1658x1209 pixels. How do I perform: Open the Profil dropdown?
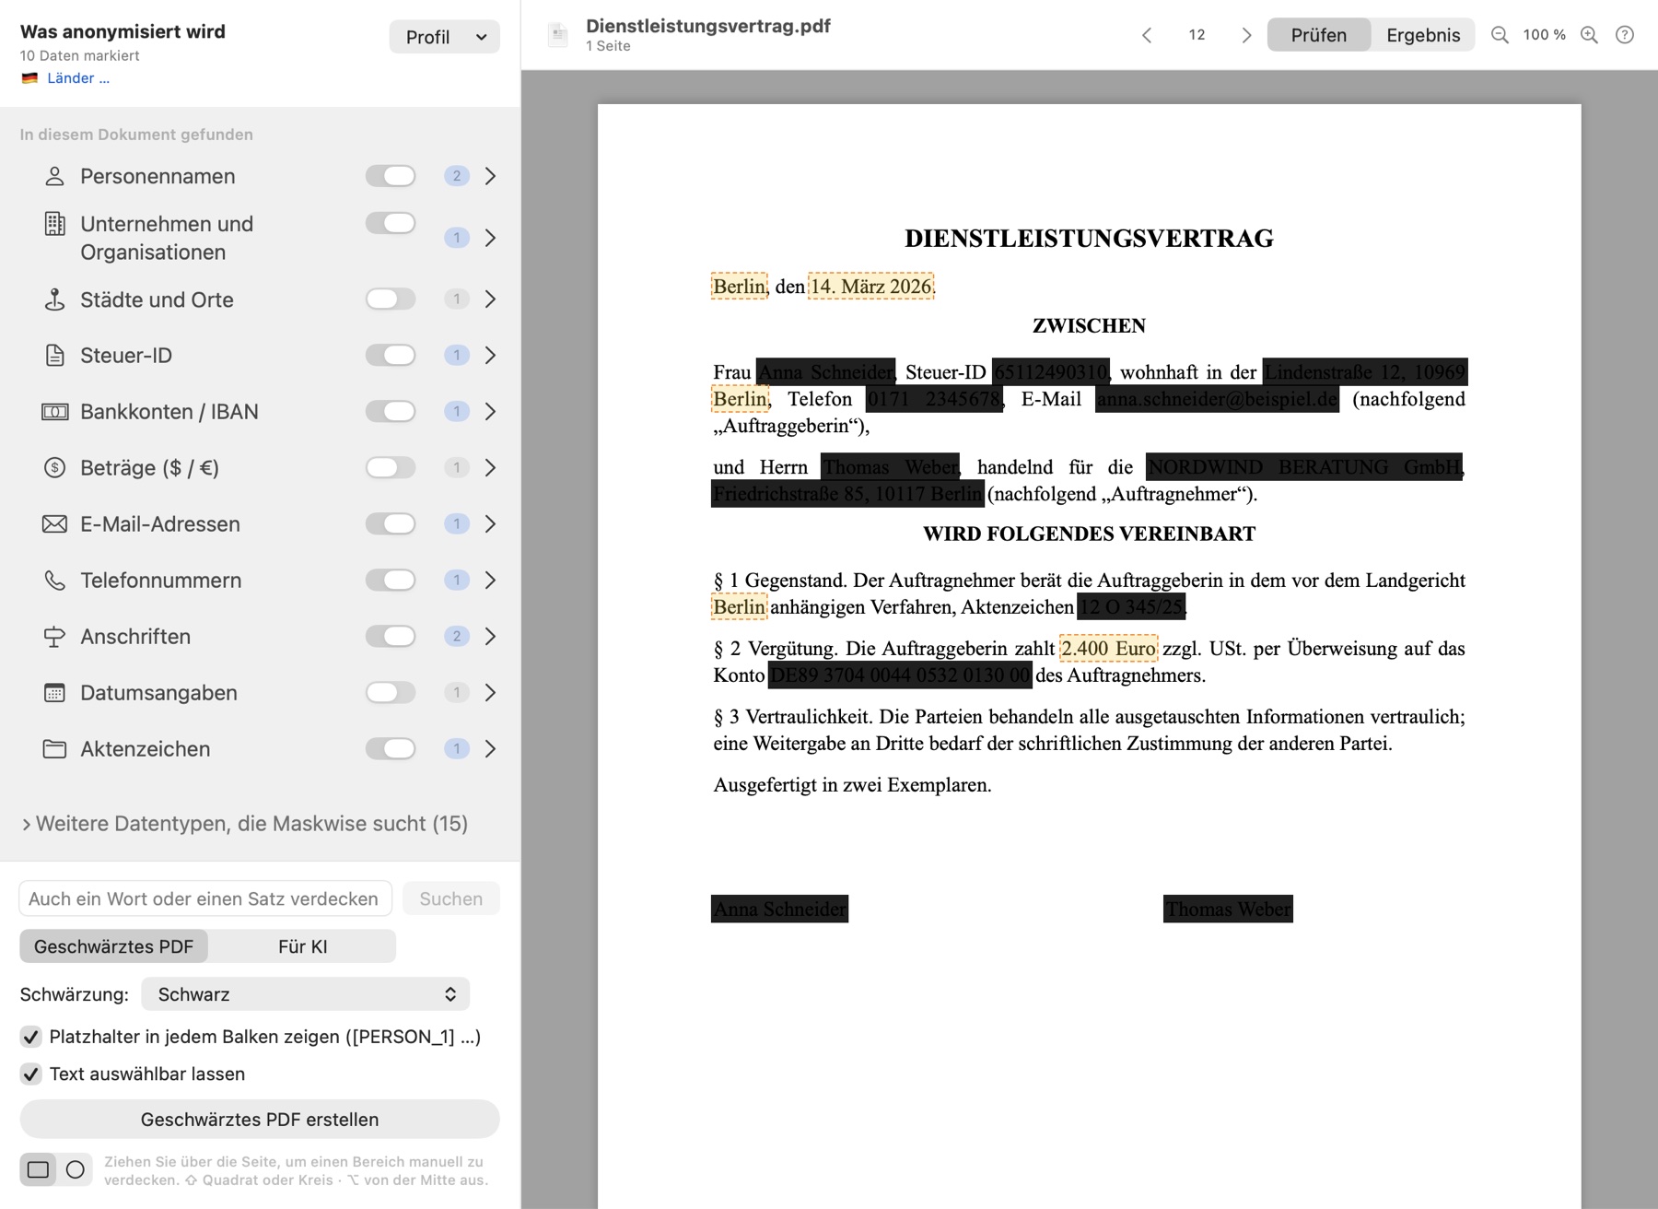tap(444, 37)
